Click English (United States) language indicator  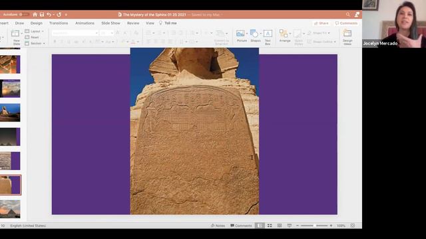coord(28,226)
